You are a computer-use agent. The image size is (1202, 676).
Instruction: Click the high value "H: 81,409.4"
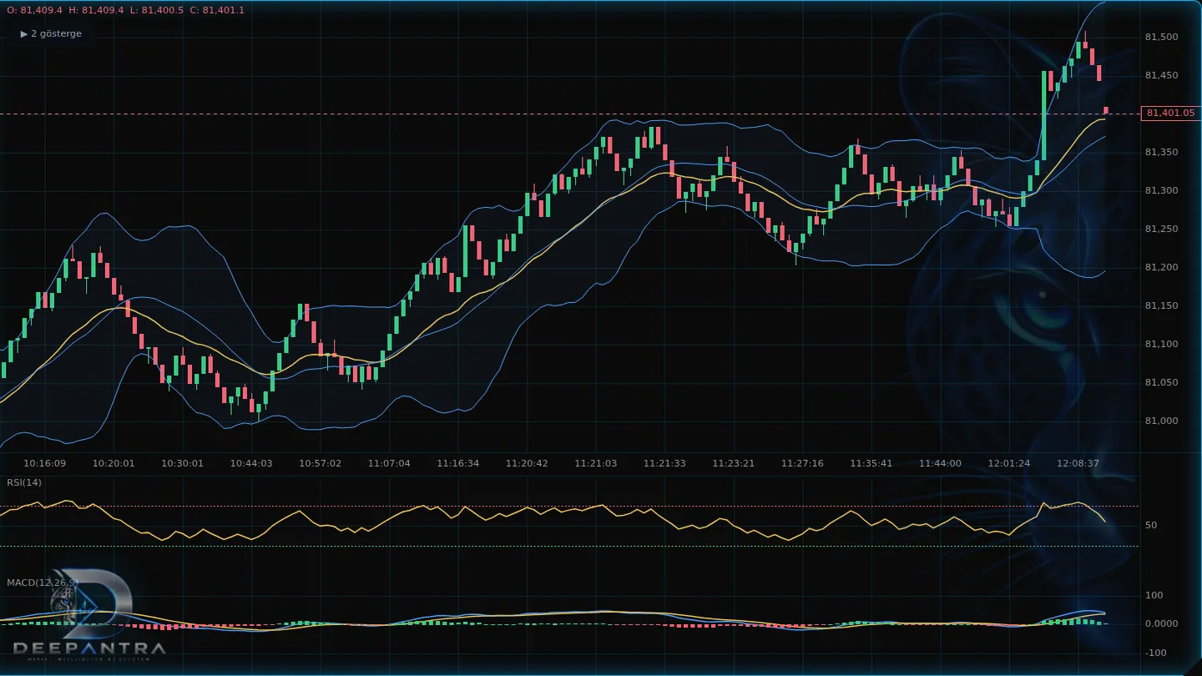point(96,10)
